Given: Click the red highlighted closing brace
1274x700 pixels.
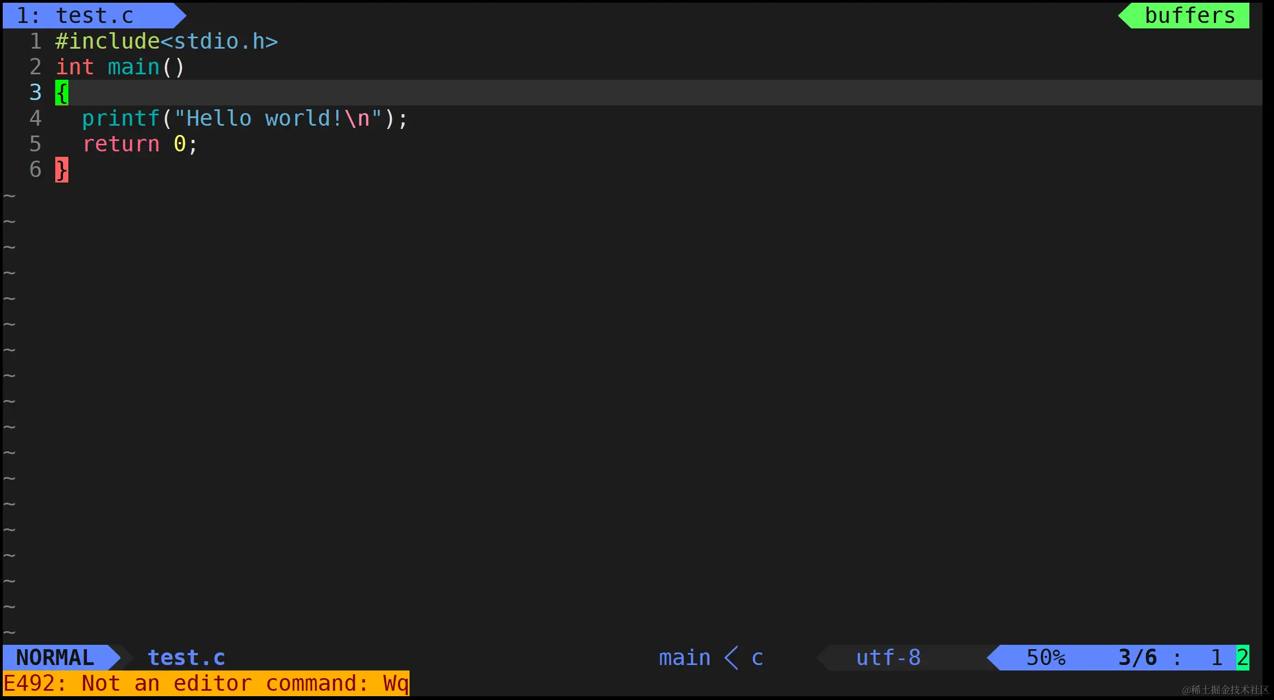Looking at the screenshot, I should [x=62, y=170].
